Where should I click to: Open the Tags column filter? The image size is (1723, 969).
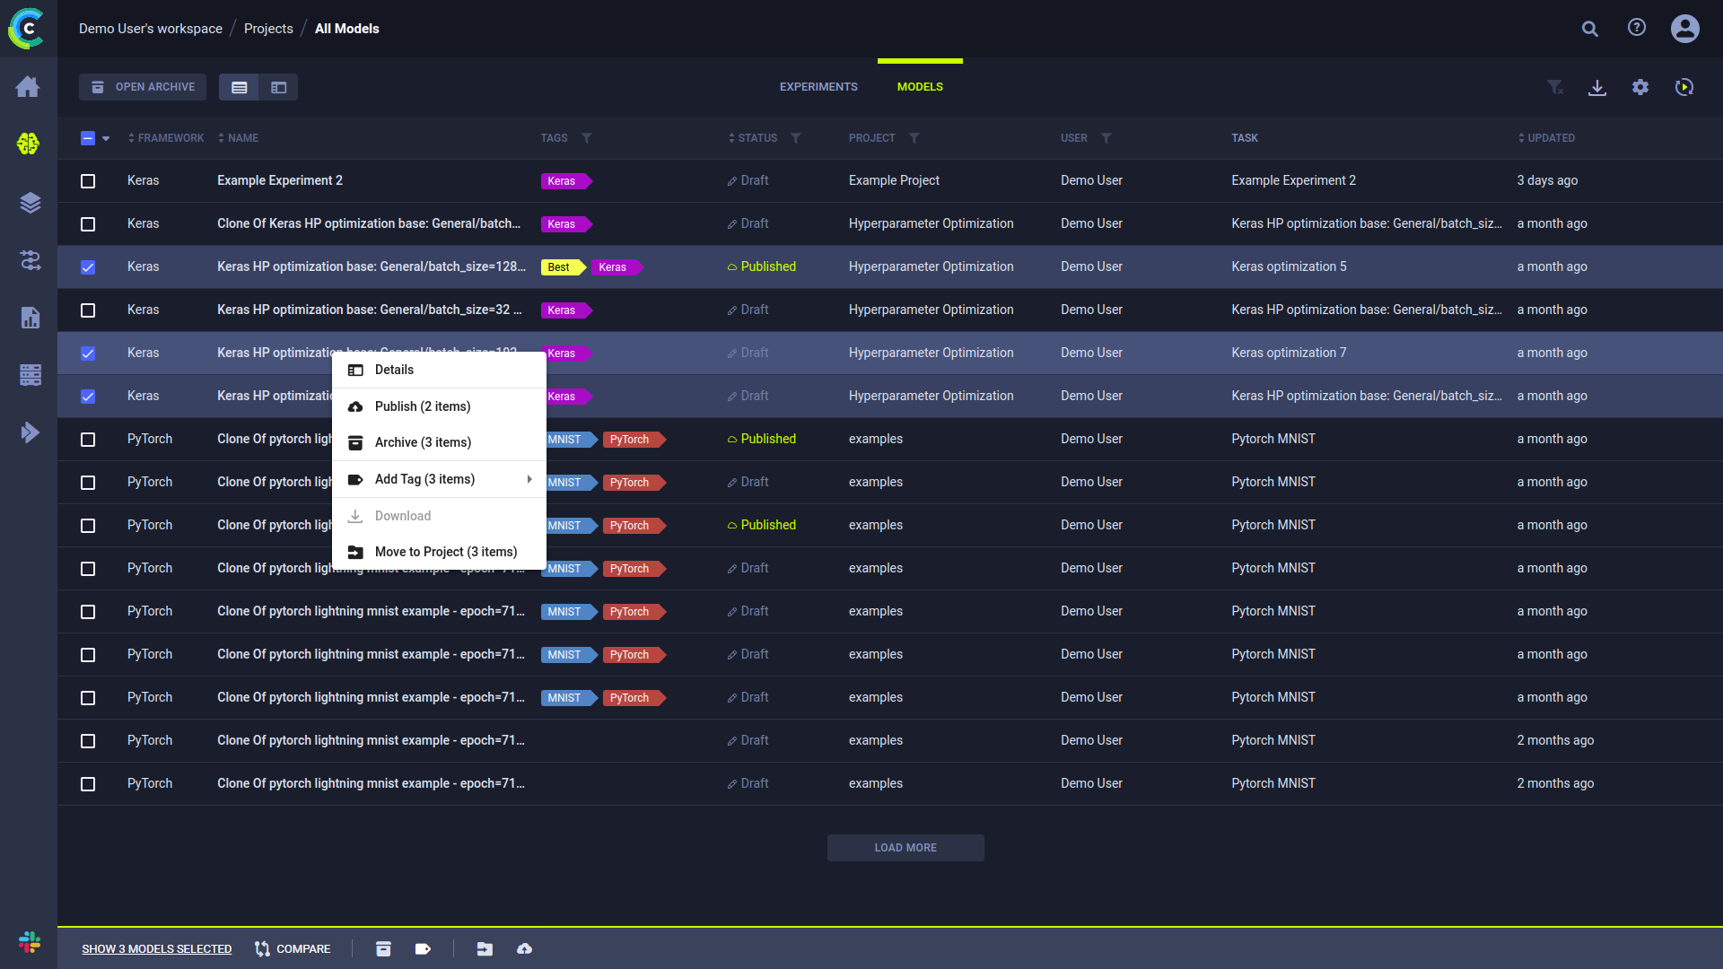(x=587, y=138)
